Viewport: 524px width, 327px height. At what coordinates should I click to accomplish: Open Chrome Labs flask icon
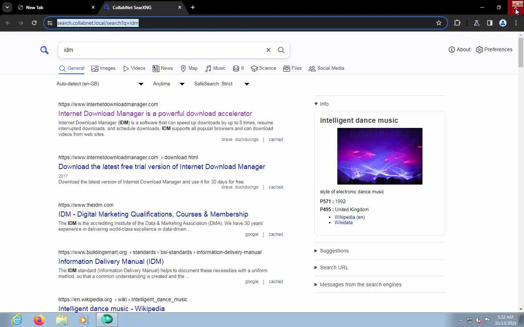click(x=477, y=23)
